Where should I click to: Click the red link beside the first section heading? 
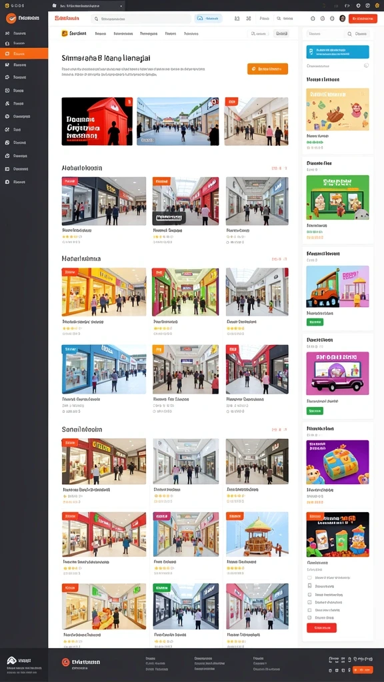point(279,168)
